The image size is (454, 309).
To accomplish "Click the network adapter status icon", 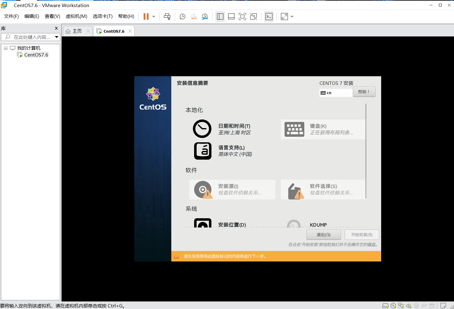I will [401, 306].
